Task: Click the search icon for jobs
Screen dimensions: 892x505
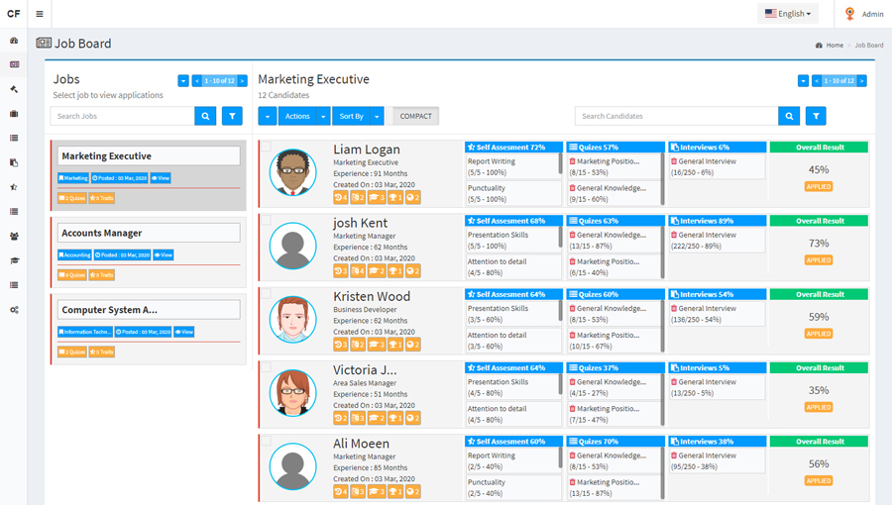Action: click(206, 116)
